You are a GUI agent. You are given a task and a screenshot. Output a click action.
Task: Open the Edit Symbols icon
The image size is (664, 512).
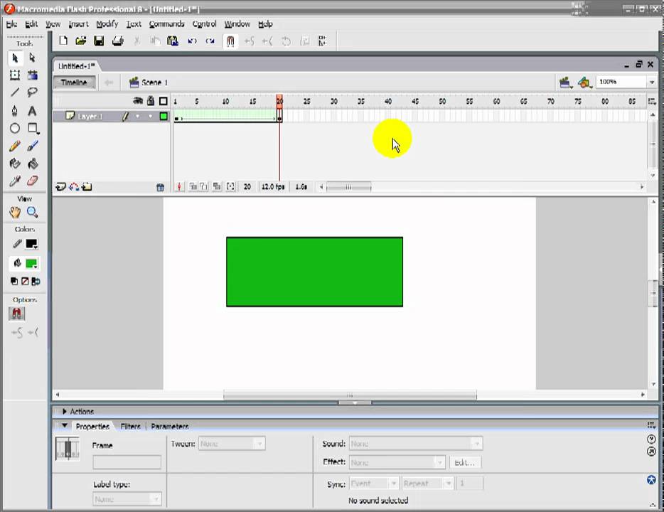pos(584,82)
